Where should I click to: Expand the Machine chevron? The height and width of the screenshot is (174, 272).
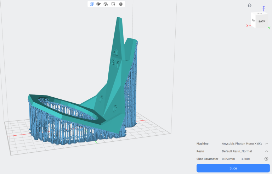266,143
